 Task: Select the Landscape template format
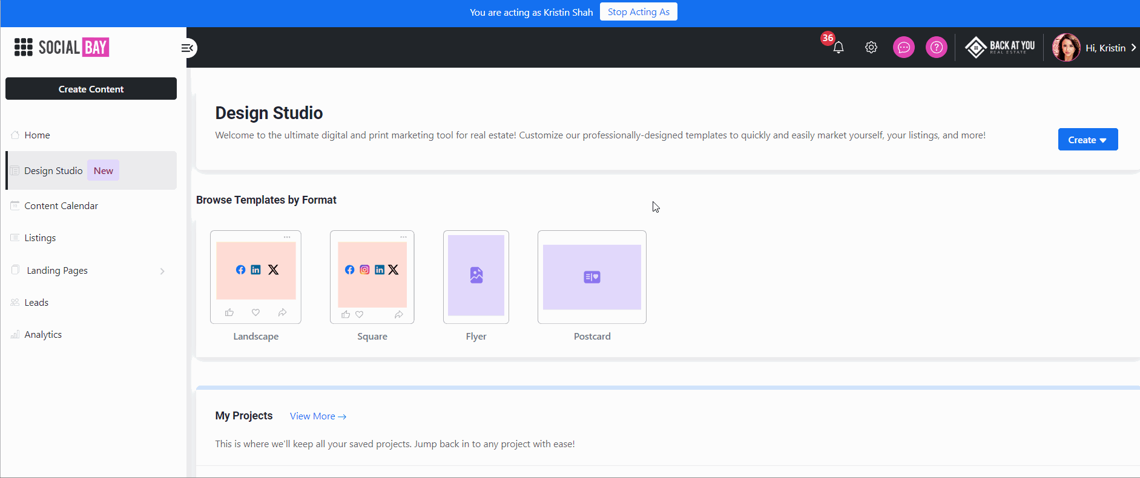point(255,277)
